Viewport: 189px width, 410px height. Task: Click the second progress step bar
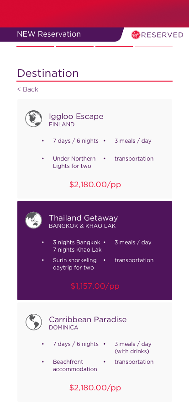coord(75,46)
